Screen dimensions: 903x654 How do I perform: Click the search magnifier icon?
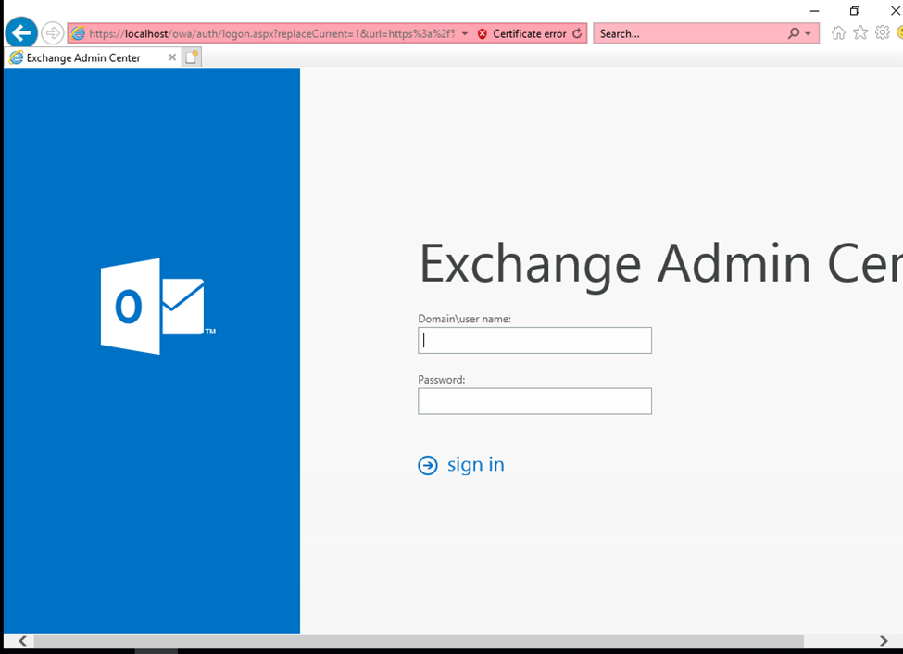coord(794,33)
